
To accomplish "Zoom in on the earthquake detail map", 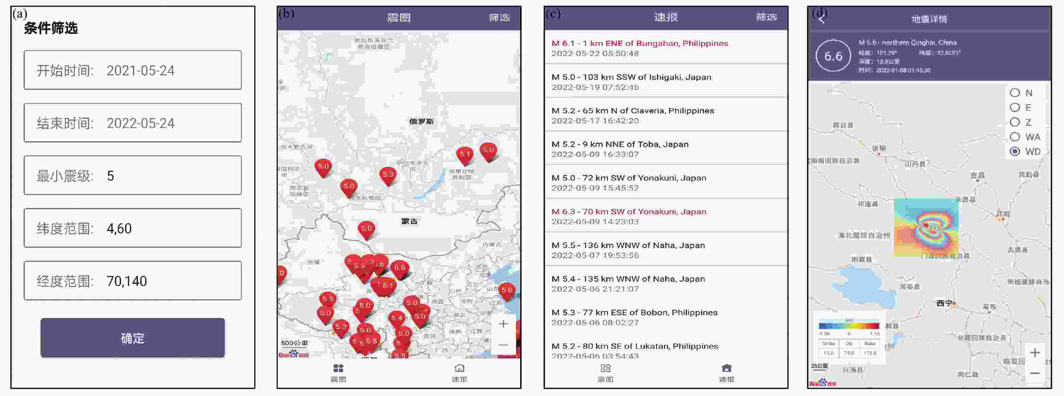I will (1035, 353).
